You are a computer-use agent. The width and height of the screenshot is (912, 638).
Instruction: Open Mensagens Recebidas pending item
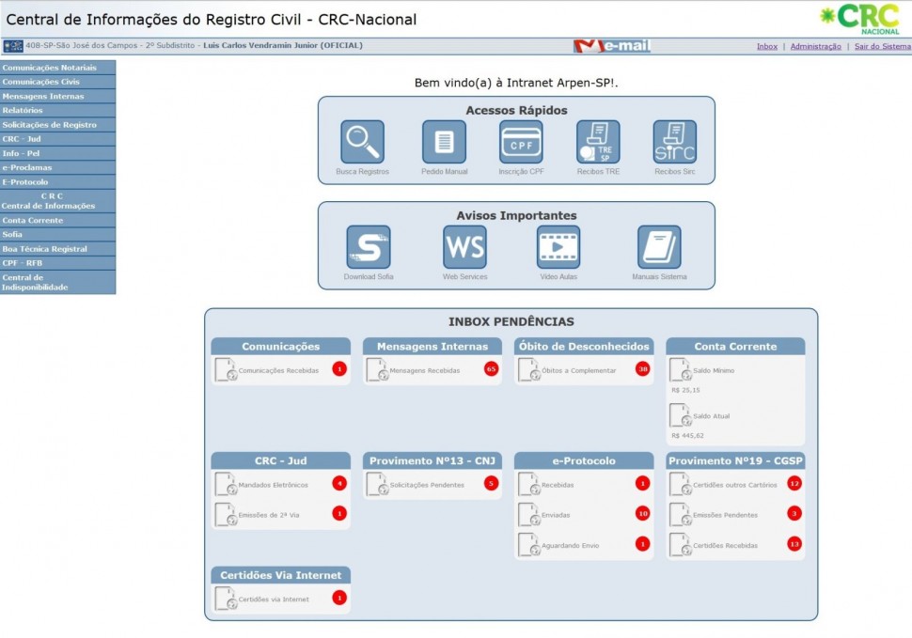tap(425, 370)
